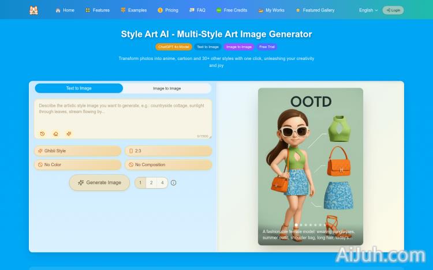The width and height of the screenshot is (433, 270).
Task: Open the Featured Gallery page
Action: 315,10
